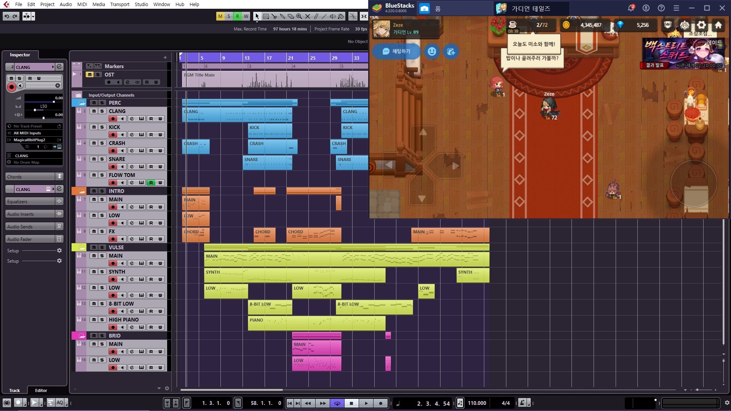The image size is (731, 411).
Task: Select the Mute (X) tool
Action: tap(308, 16)
